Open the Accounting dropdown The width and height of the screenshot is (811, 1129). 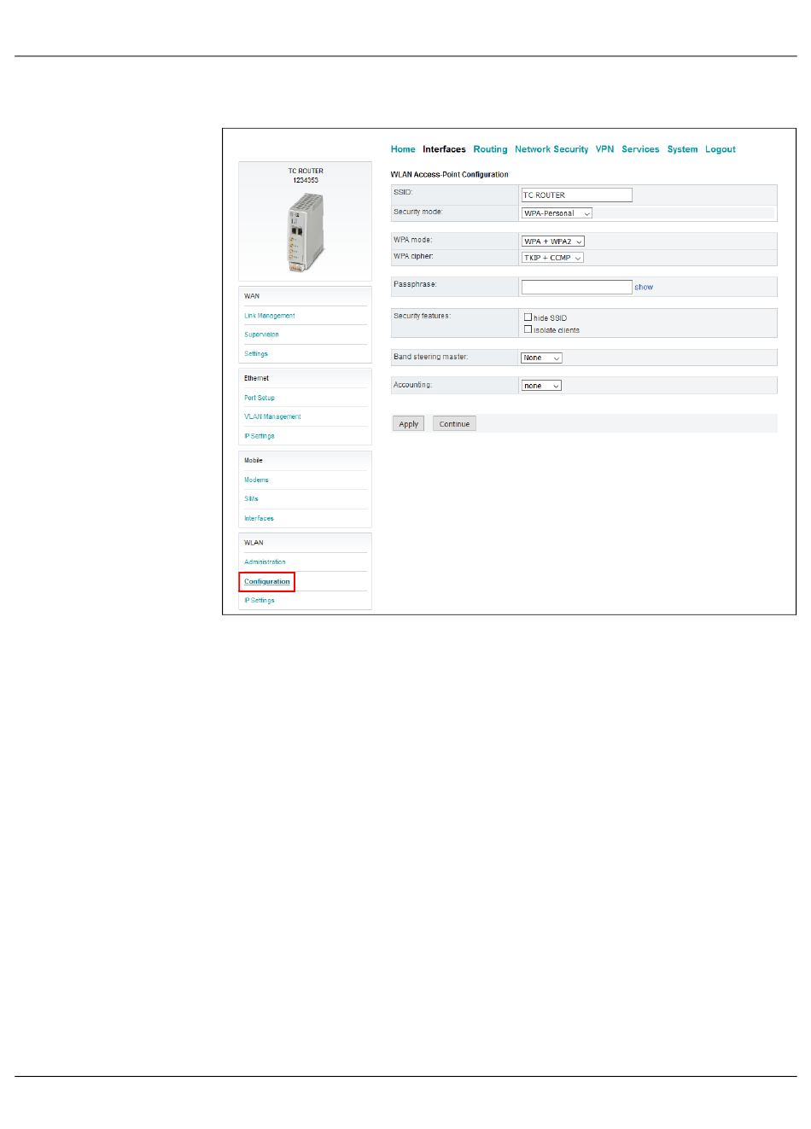coord(541,386)
